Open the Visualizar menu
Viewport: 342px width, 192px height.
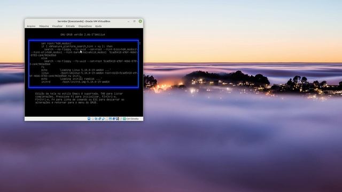point(57,26)
